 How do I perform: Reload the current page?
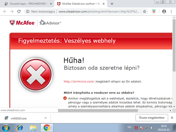click(x=19, y=11)
